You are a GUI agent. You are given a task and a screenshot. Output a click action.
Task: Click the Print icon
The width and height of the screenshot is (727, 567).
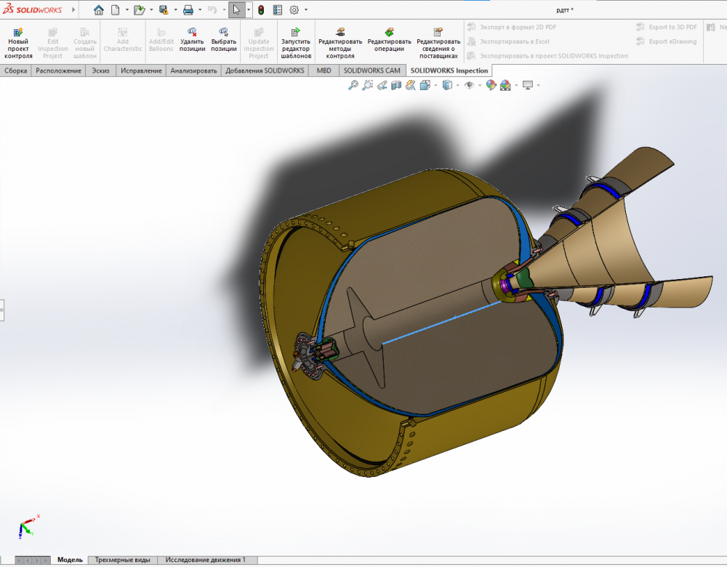point(188,10)
